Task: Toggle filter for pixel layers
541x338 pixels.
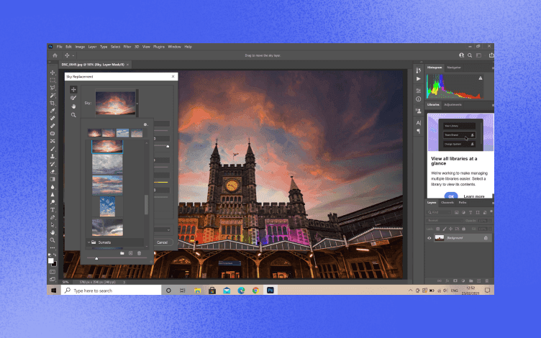Action: click(x=456, y=212)
